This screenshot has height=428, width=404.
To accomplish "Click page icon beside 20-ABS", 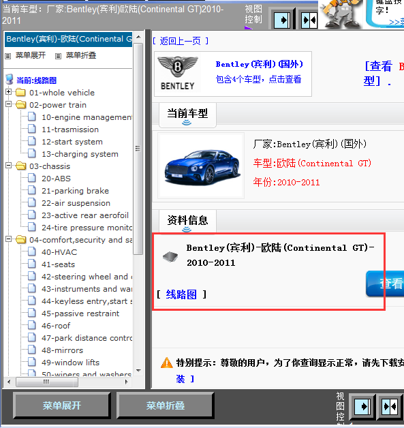I will (x=32, y=178).
